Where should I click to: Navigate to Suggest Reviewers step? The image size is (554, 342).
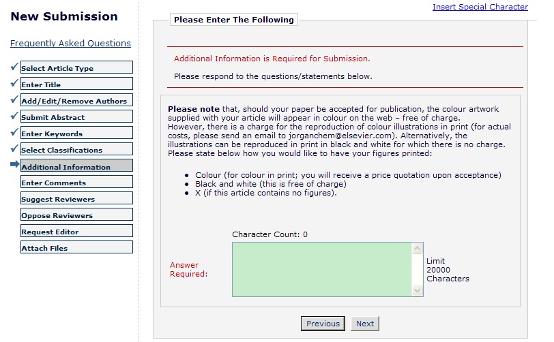[x=76, y=198]
